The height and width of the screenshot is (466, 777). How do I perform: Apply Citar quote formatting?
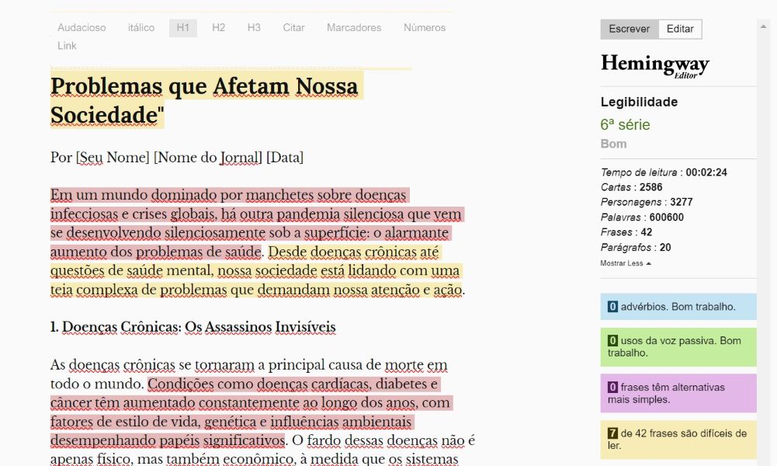point(294,28)
